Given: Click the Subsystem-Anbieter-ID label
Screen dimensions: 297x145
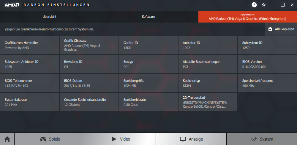Looking at the screenshot, I should (22, 62).
